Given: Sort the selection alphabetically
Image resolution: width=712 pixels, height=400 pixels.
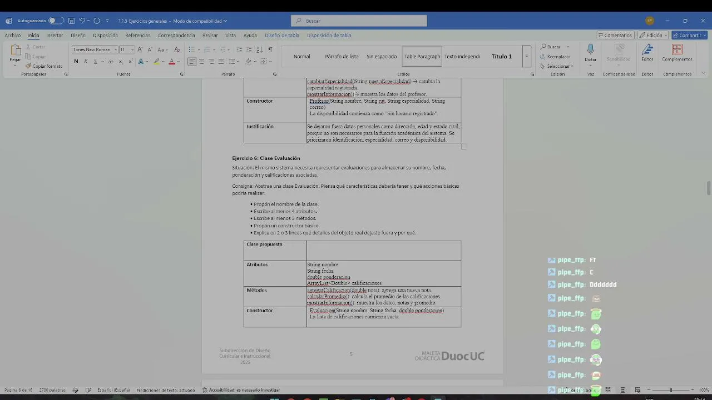Looking at the screenshot, I should pyautogui.click(x=259, y=49).
